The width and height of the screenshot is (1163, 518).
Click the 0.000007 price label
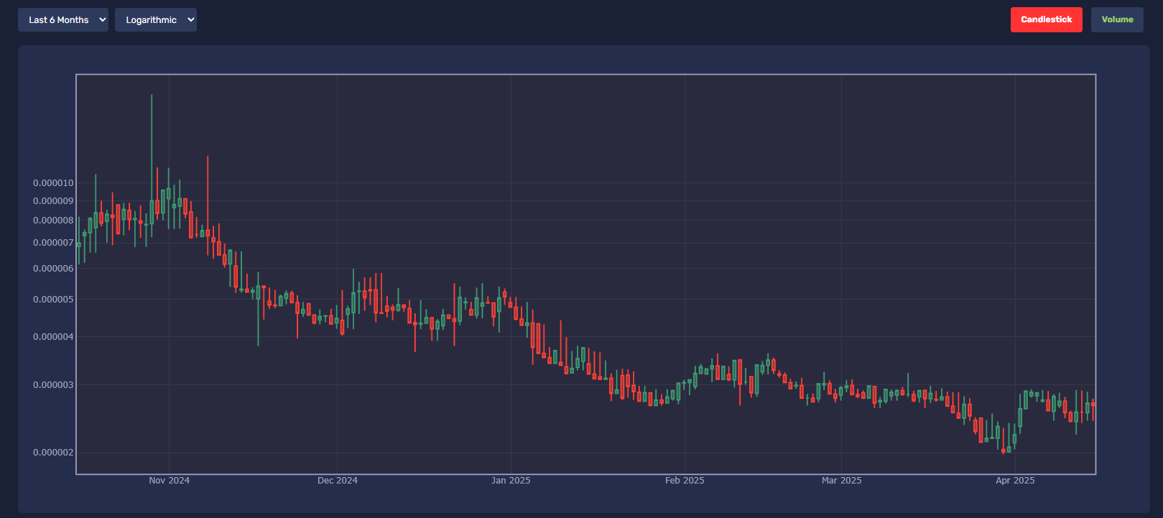53,243
